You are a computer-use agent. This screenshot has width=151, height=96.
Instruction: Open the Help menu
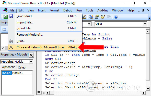pyautogui.click(x=131, y=10)
